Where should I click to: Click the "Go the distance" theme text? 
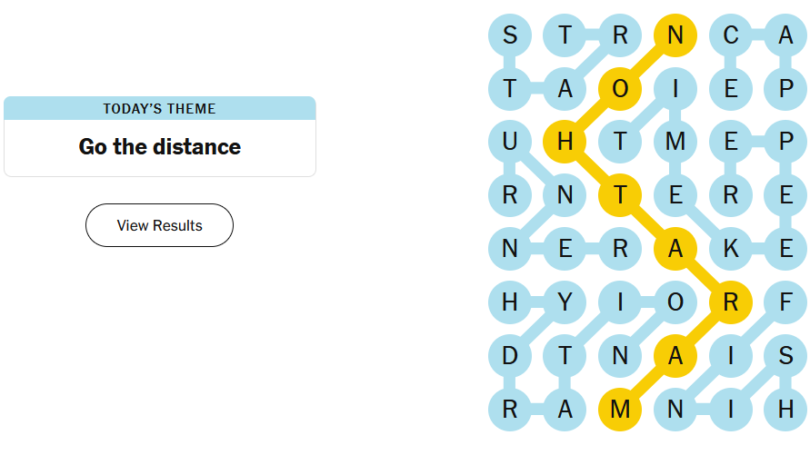point(160,147)
